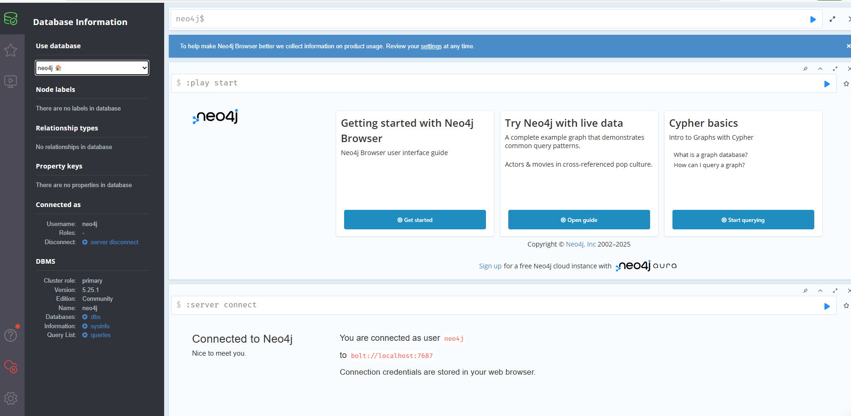This screenshot has width=851, height=416.
Task: Expand the :play start frame to fullscreen
Action: 835,69
